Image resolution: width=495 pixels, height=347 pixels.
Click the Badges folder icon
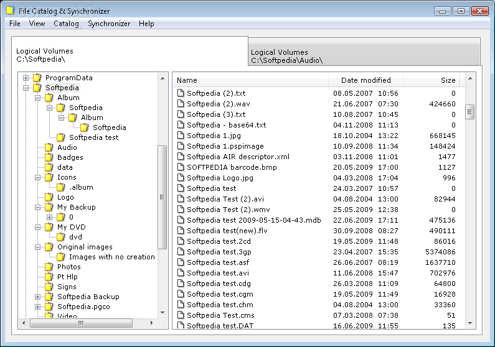click(49, 157)
